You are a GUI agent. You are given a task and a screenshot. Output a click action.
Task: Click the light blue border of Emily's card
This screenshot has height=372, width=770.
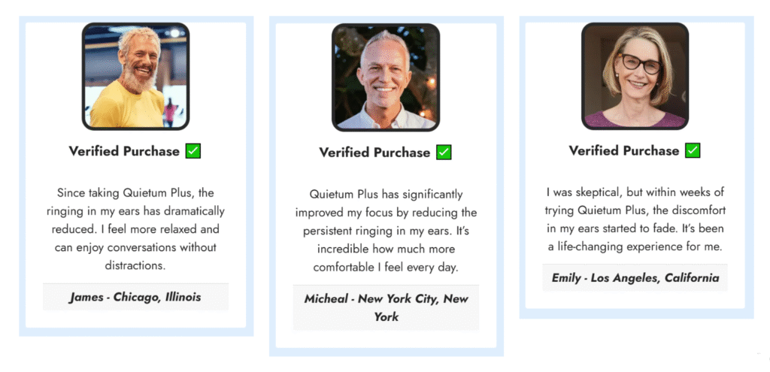point(523,167)
